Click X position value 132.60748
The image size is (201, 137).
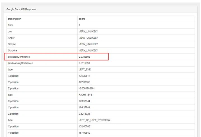coord(84,126)
